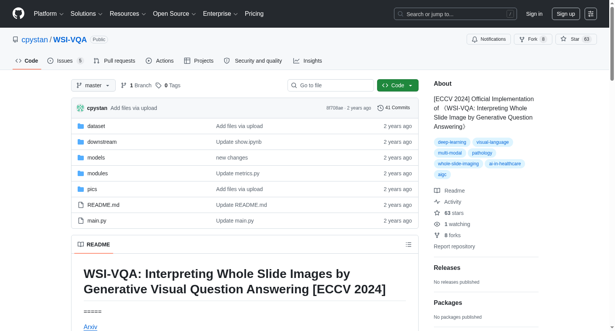Click the main.py file icon
The height and width of the screenshot is (331, 615).
pyautogui.click(x=81, y=221)
